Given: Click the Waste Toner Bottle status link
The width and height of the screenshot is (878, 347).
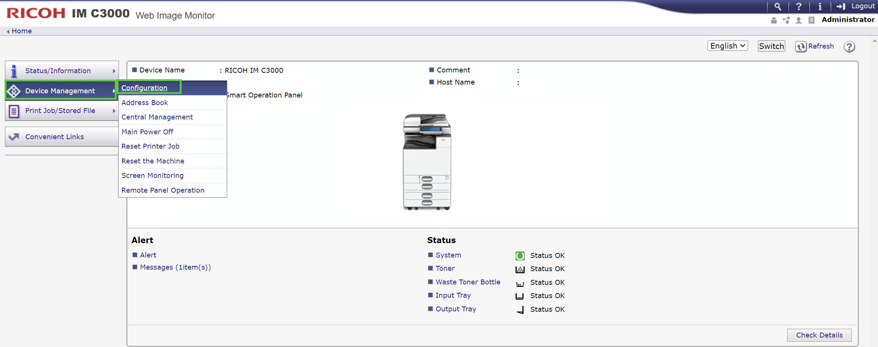Looking at the screenshot, I should pyautogui.click(x=468, y=282).
